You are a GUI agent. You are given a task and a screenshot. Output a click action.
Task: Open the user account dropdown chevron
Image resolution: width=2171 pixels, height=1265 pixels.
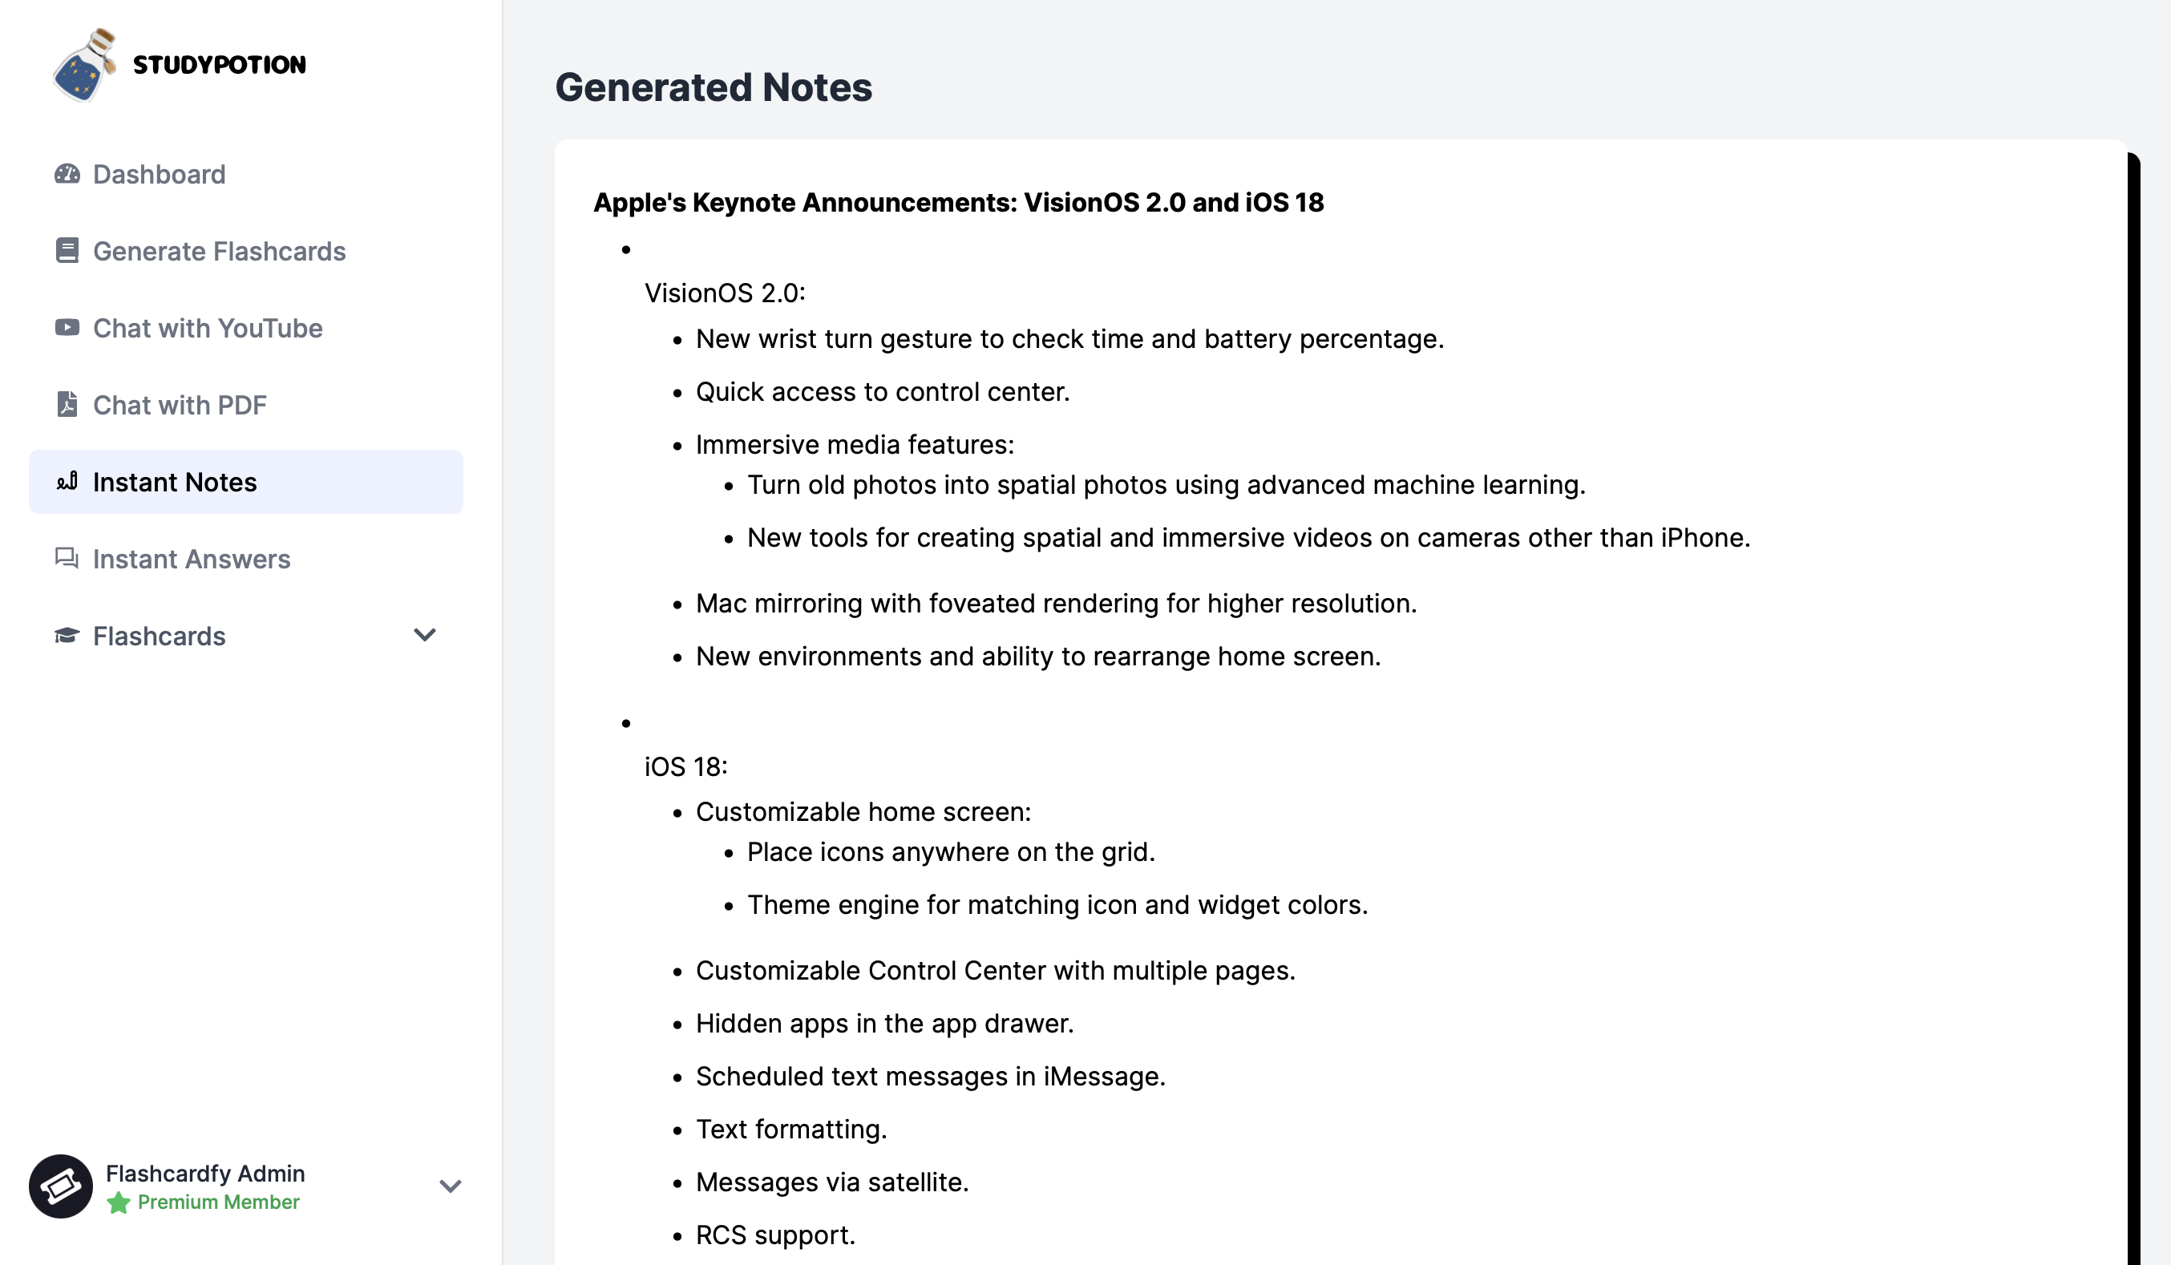(451, 1186)
